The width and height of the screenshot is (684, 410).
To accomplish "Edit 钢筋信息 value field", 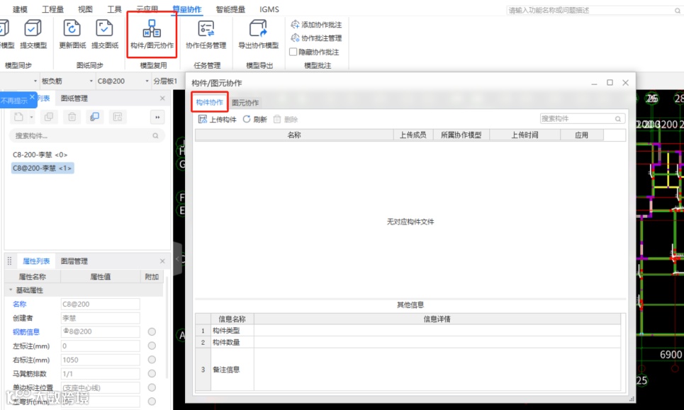I will [x=101, y=331].
